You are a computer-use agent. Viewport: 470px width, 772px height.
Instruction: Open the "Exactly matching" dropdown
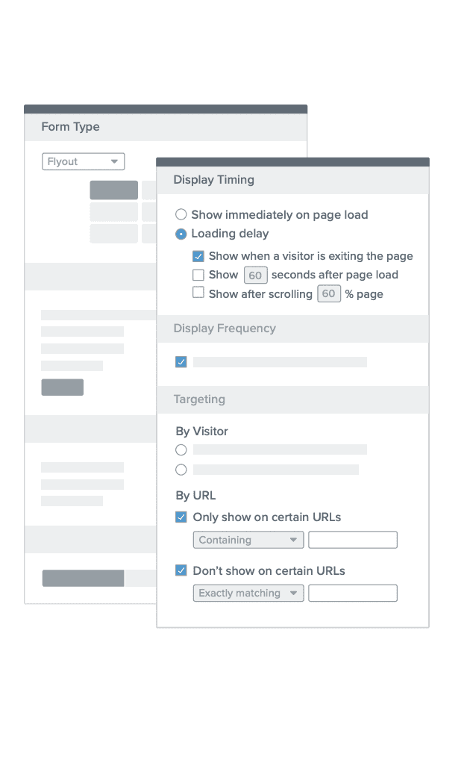tap(248, 593)
